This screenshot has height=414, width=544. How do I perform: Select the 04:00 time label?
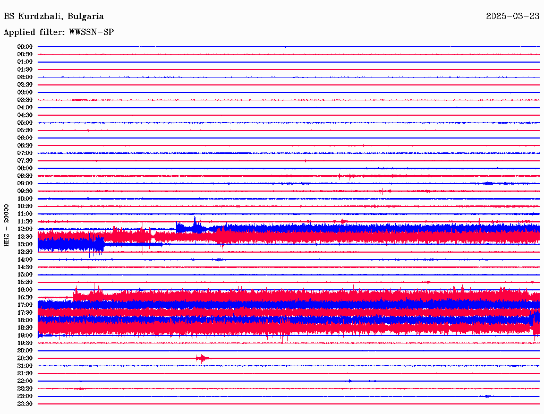tap(25, 108)
